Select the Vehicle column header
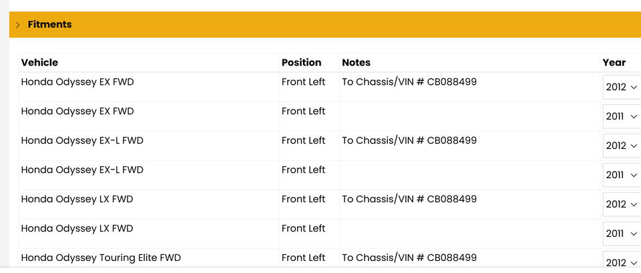Image resolution: width=641 pixels, height=273 pixels. pyautogui.click(x=39, y=63)
